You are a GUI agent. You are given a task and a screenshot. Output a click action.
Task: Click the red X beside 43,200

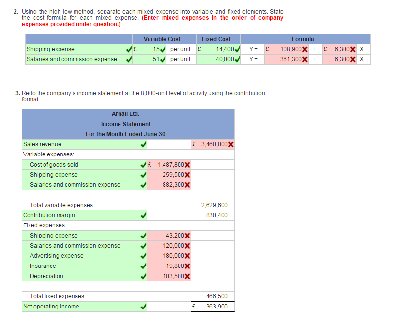[187, 236]
